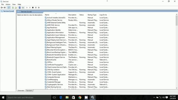The height and width of the screenshot is (100, 178).
Task: Click gear icon beside BranchCache
Action: 46,60
